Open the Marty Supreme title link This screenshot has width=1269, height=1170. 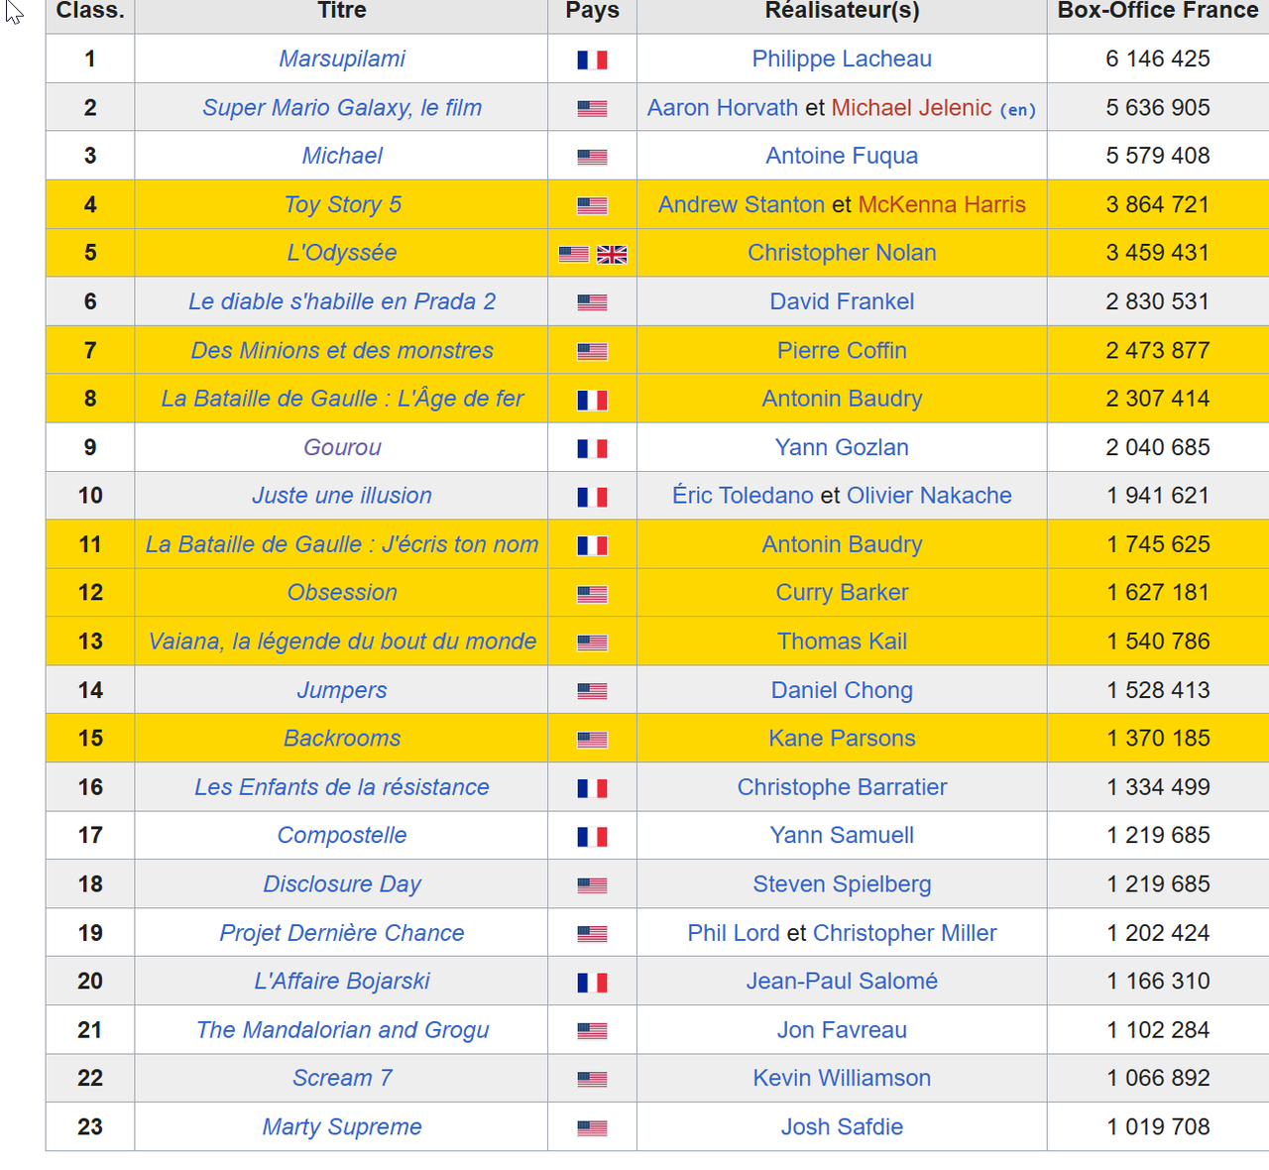(342, 1127)
